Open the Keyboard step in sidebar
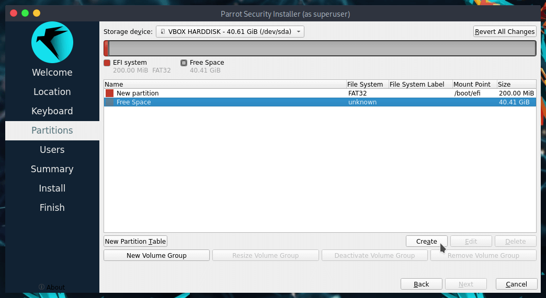Viewport: 546px width, 298px height. coord(52,111)
